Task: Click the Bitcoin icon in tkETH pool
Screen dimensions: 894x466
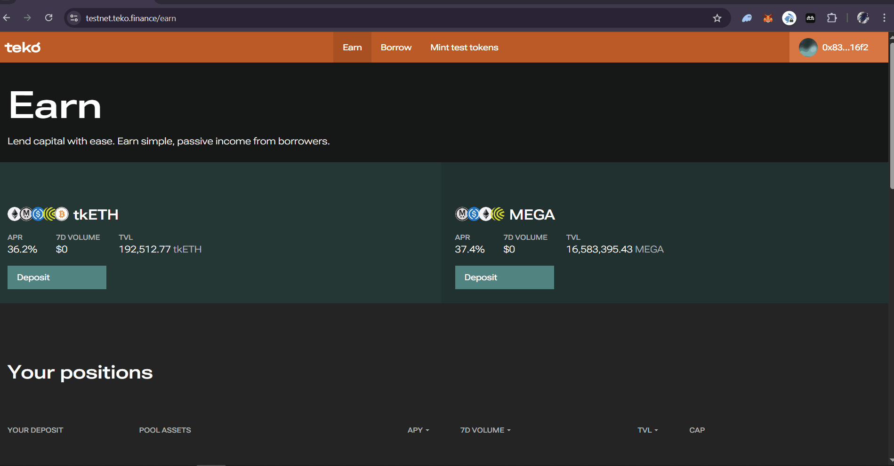Action: [62, 214]
